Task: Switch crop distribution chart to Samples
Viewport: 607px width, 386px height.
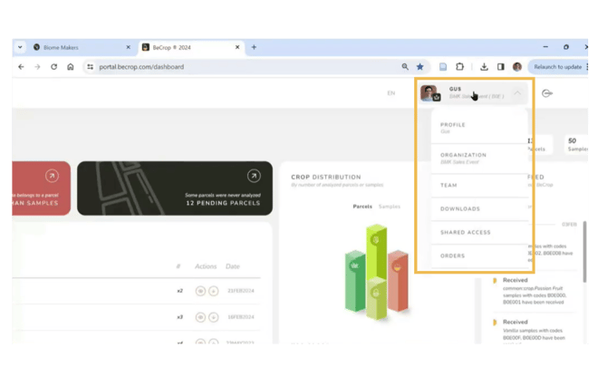Action: [x=390, y=207]
